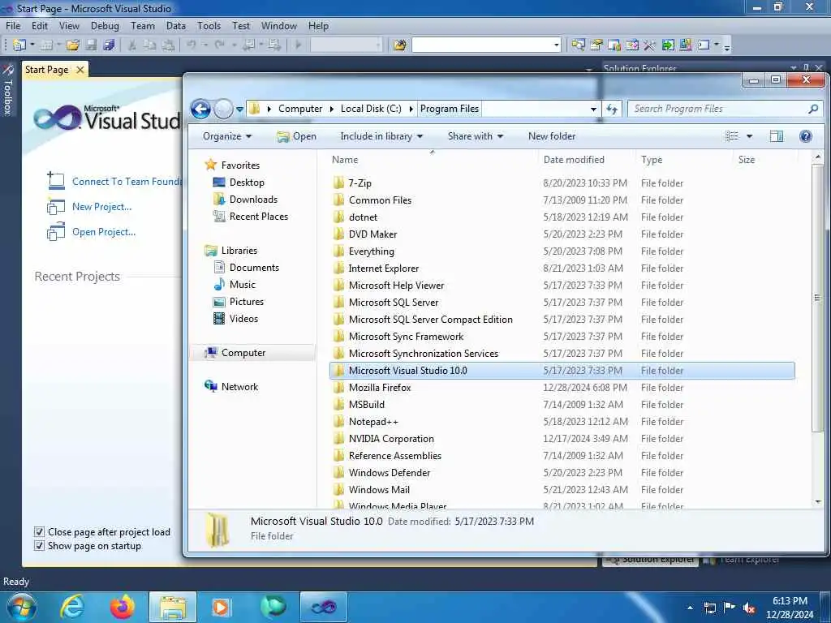The height and width of the screenshot is (623, 831).
Task: Open Solution Explorer from the toolbar icon
Action: pyautogui.click(x=578, y=45)
